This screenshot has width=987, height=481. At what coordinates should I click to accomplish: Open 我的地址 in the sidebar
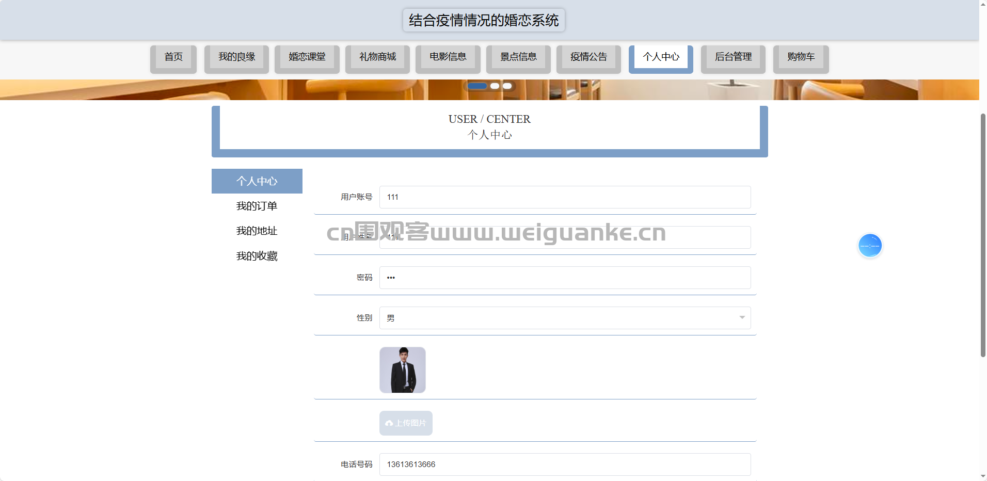pyautogui.click(x=257, y=231)
